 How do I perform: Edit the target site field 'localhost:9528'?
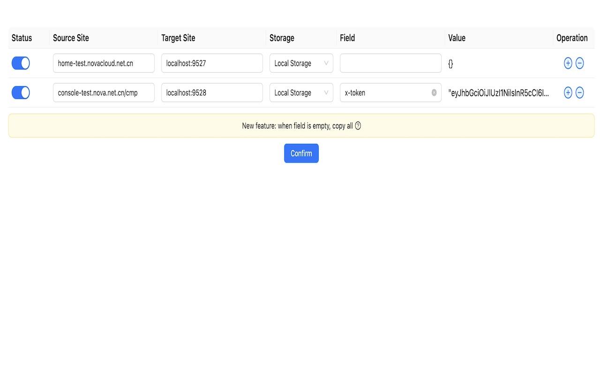click(x=212, y=93)
